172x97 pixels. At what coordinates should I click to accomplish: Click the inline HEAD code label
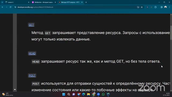(36, 62)
